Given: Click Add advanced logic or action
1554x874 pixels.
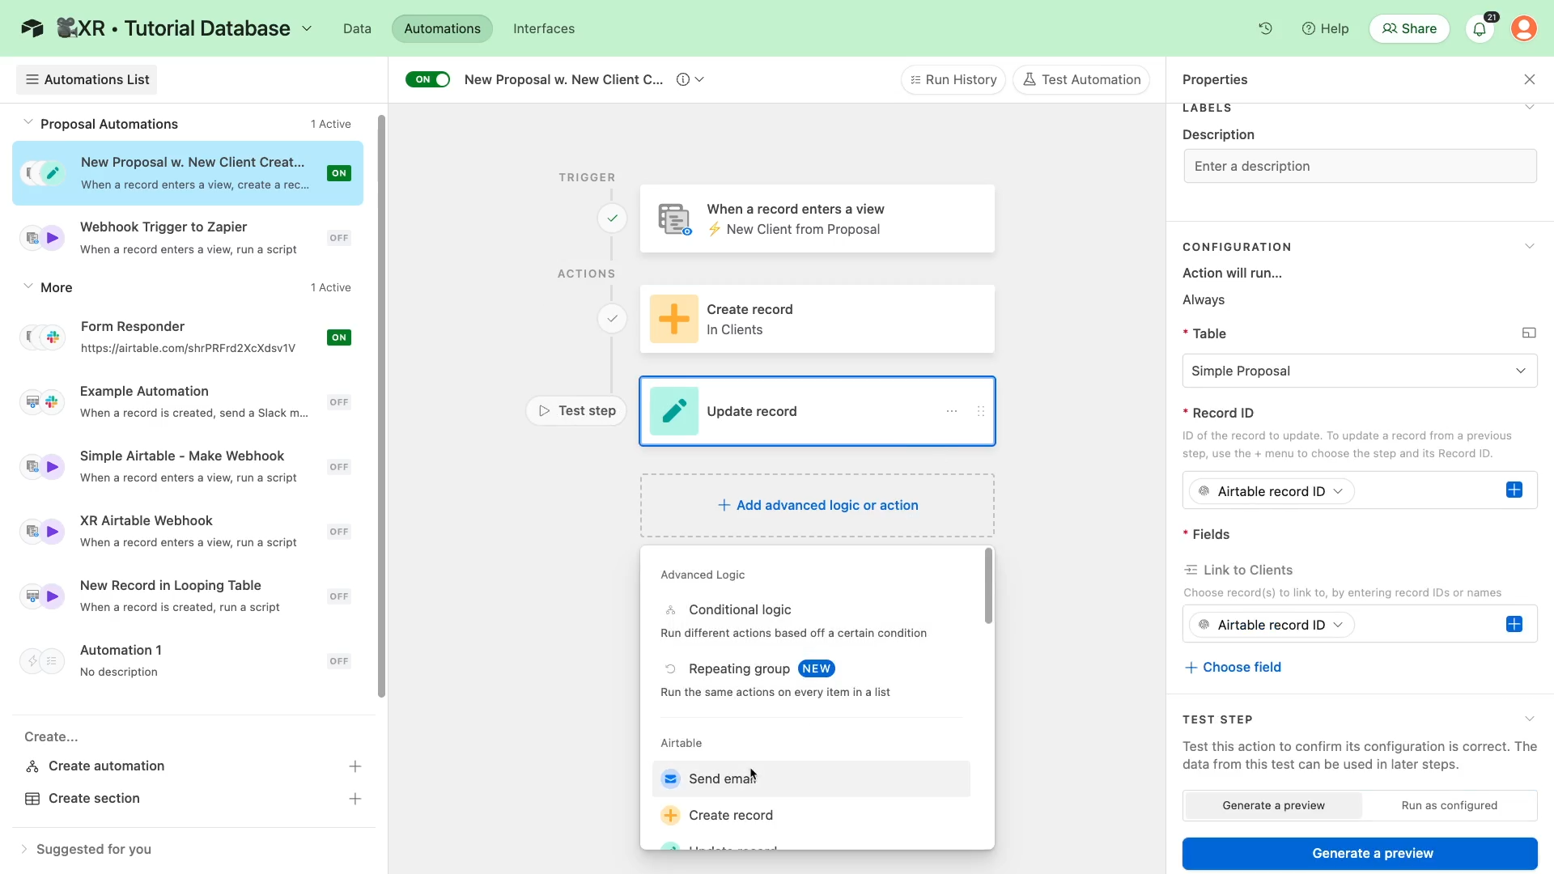Looking at the screenshot, I should (x=817, y=505).
